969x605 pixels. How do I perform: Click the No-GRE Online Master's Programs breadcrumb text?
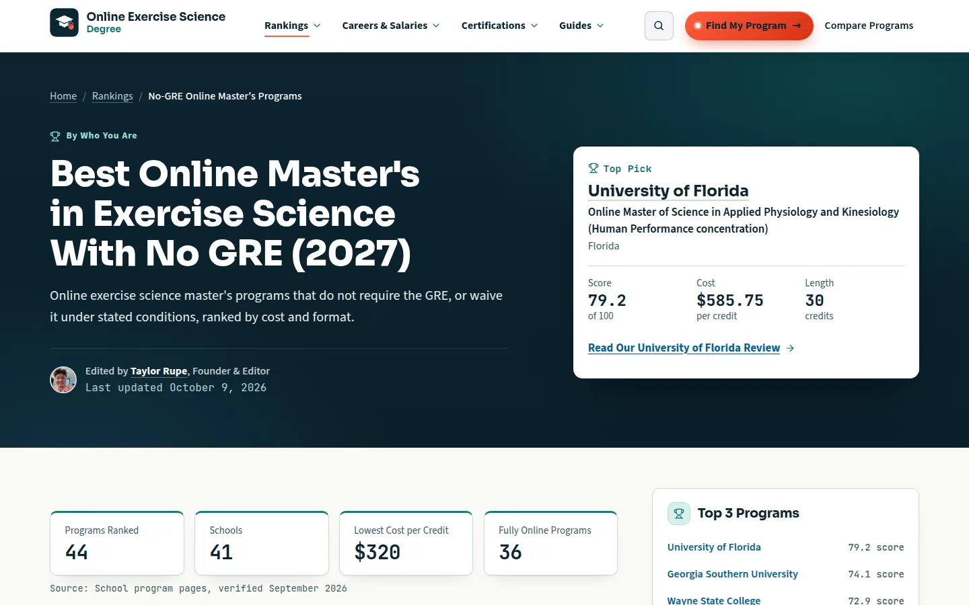pyautogui.click(x=225, y=96)
